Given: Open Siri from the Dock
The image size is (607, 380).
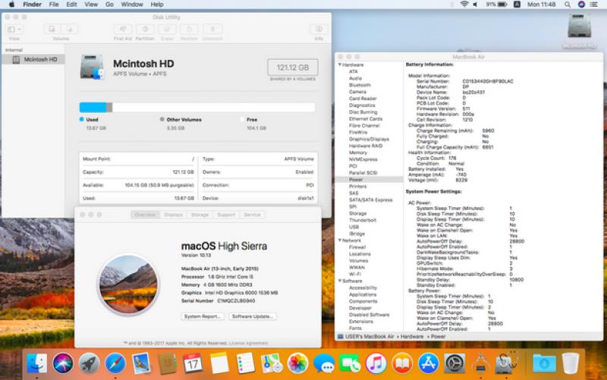Looking at the screenshot, I should 62,363.
